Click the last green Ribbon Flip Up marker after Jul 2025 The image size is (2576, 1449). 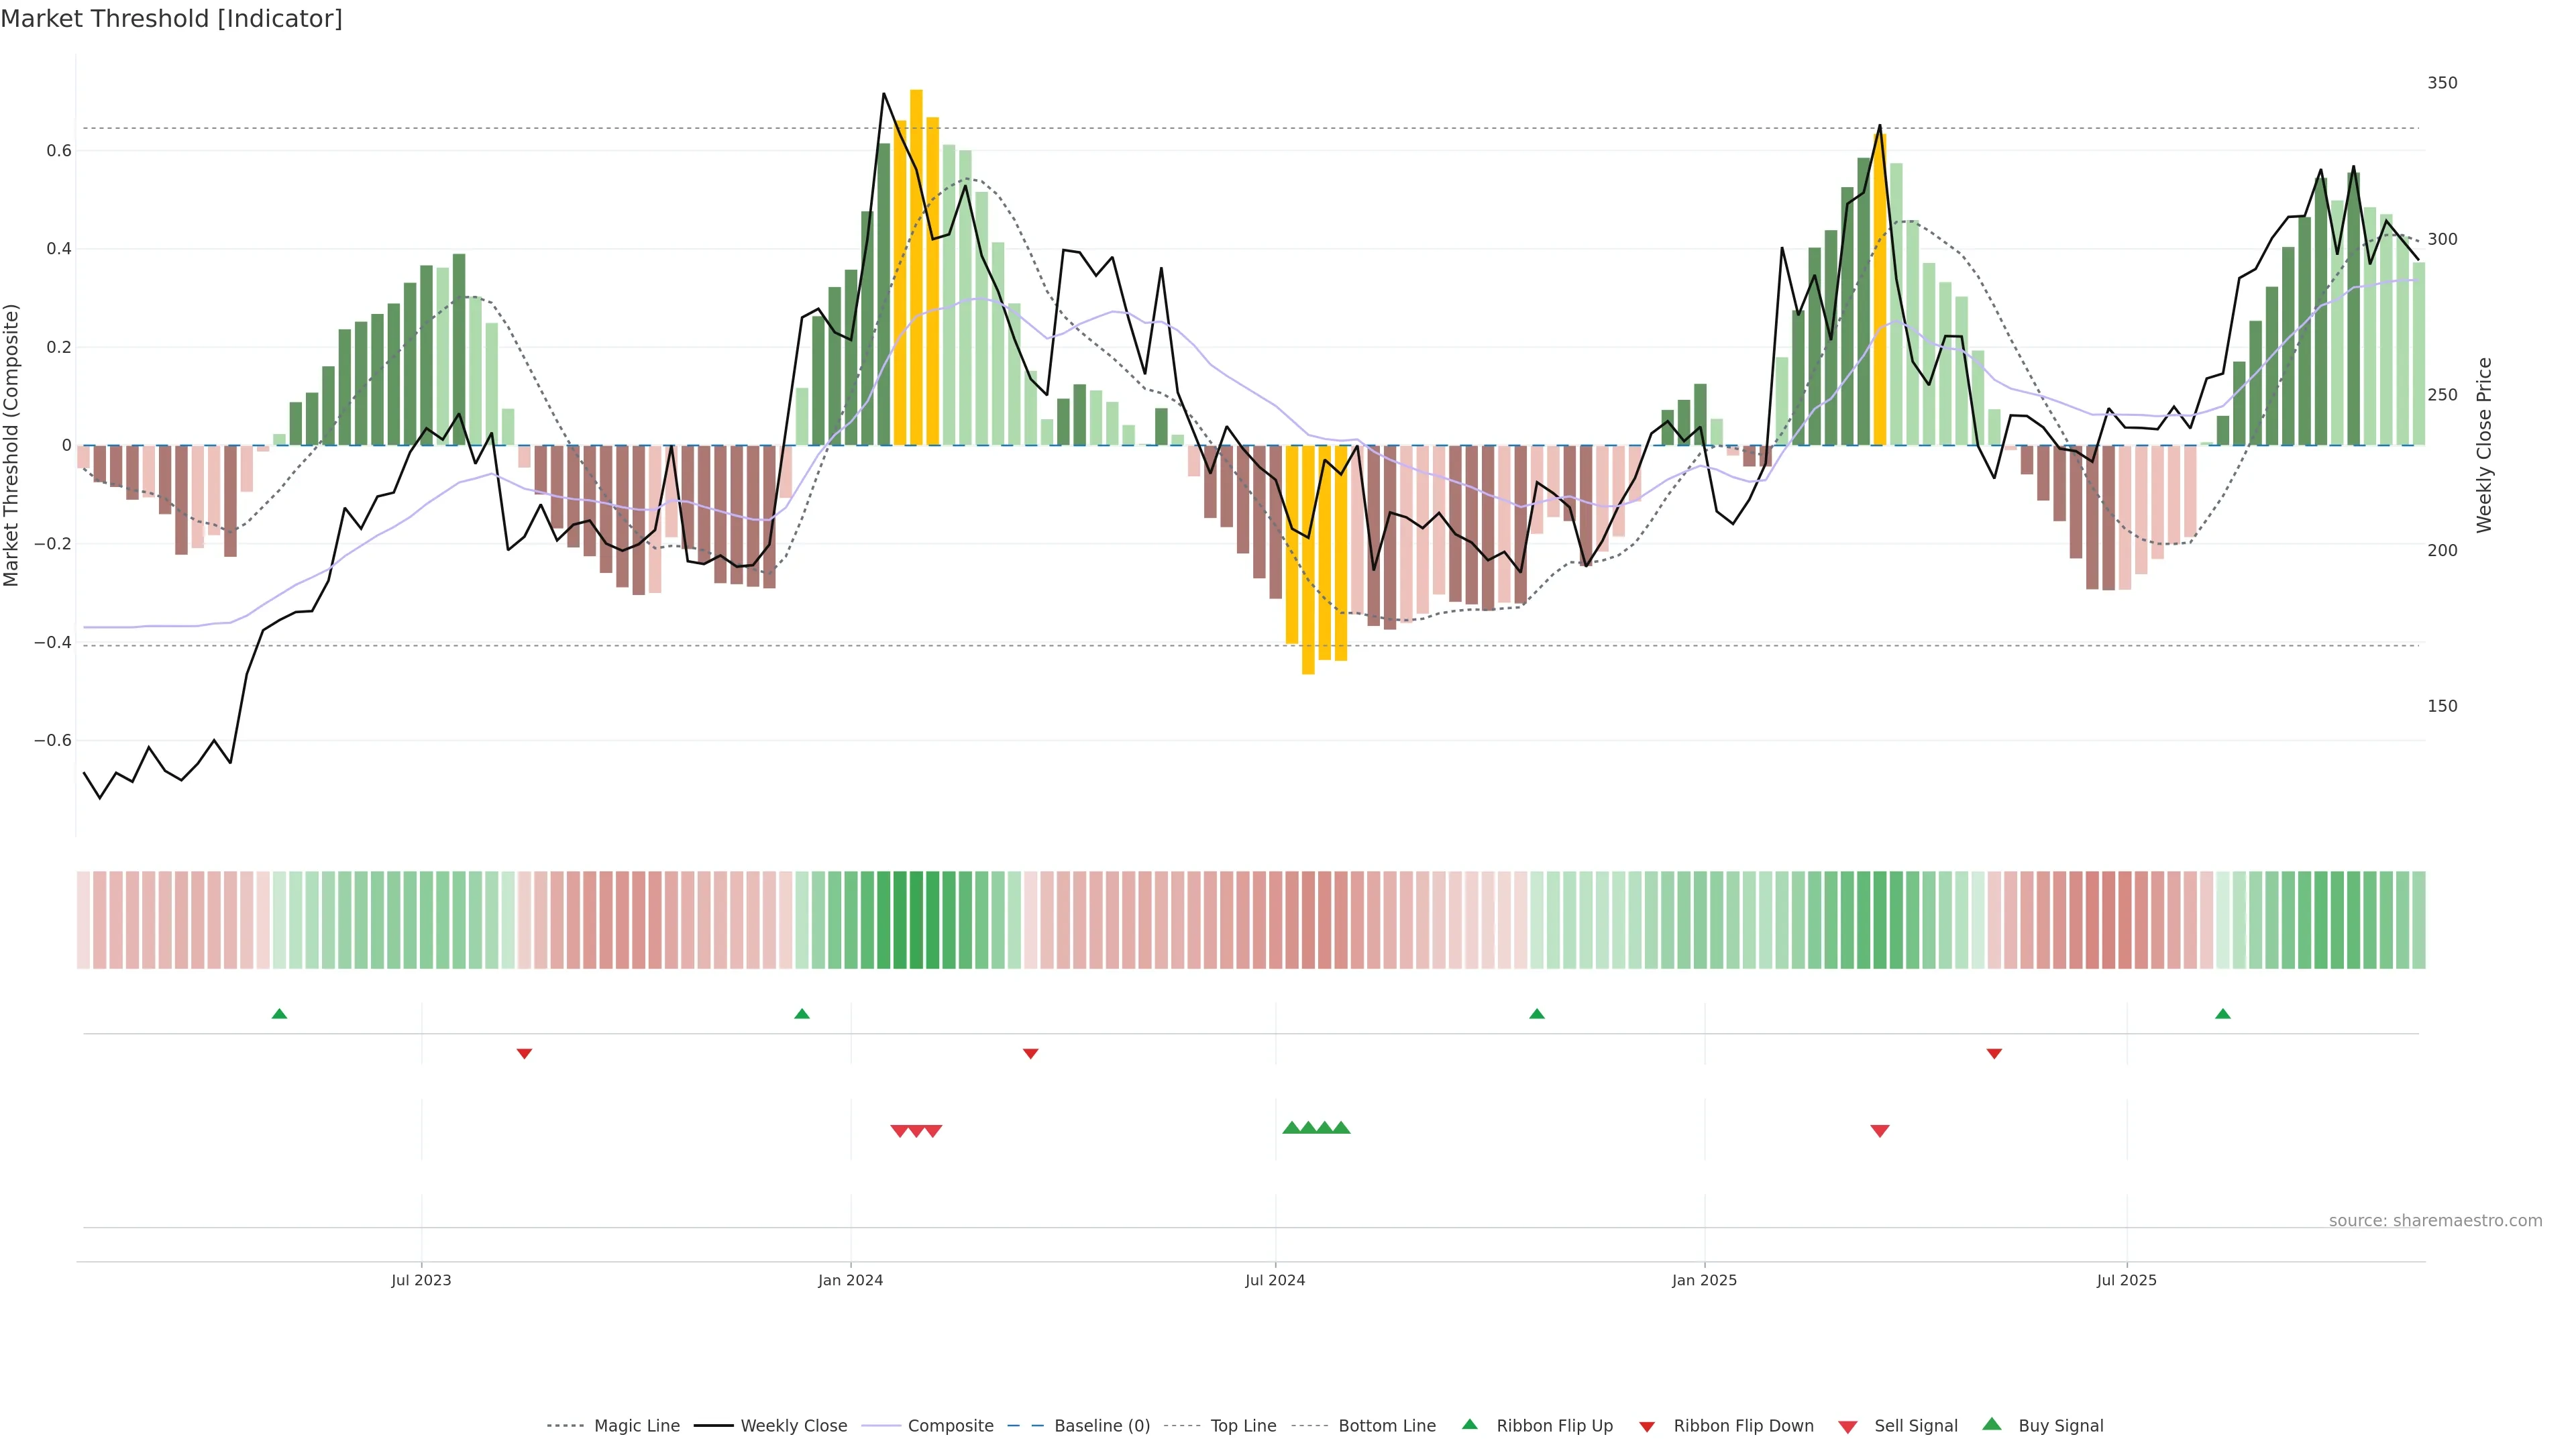[x=2222, y=1014]
